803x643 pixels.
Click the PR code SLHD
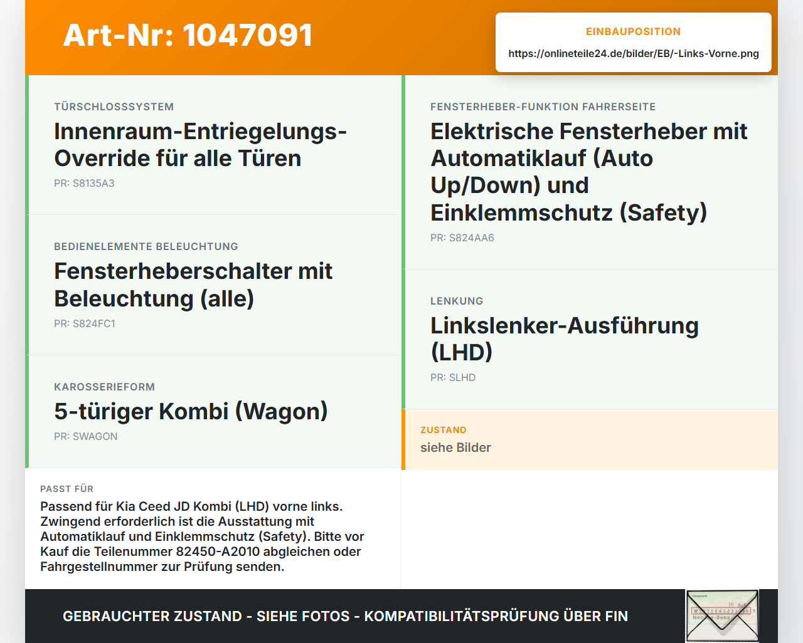[453, 378]
